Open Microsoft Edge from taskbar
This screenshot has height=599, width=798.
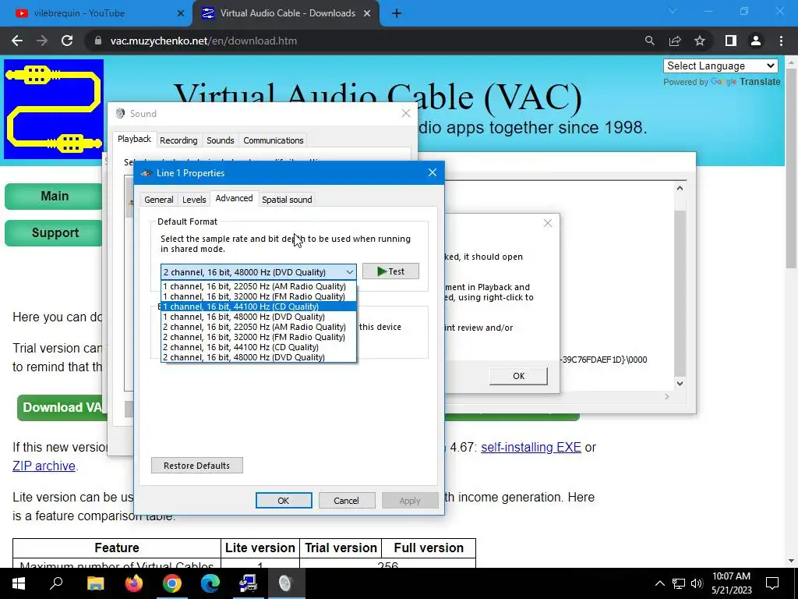(x=210, y=583)
